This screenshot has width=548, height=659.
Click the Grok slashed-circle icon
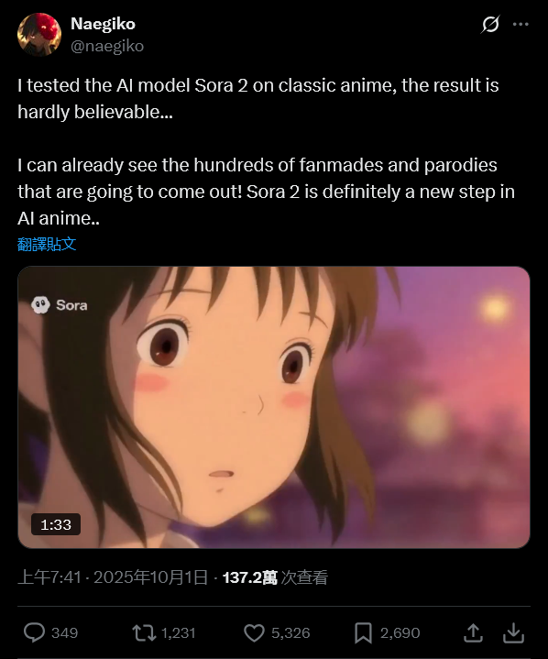click(x=490, y=25)
